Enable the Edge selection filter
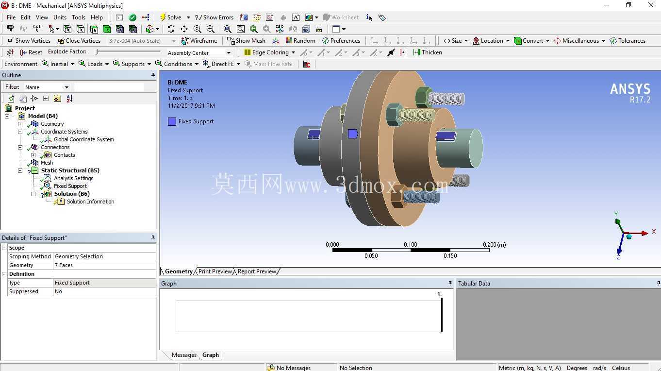This screenshot has height=371, width=661. 81,29
